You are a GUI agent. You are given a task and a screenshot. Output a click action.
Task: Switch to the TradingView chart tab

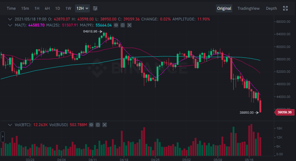248,8
